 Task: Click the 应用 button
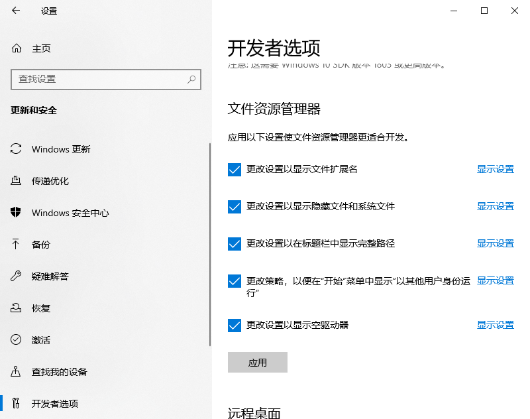(x=258, y=362)
